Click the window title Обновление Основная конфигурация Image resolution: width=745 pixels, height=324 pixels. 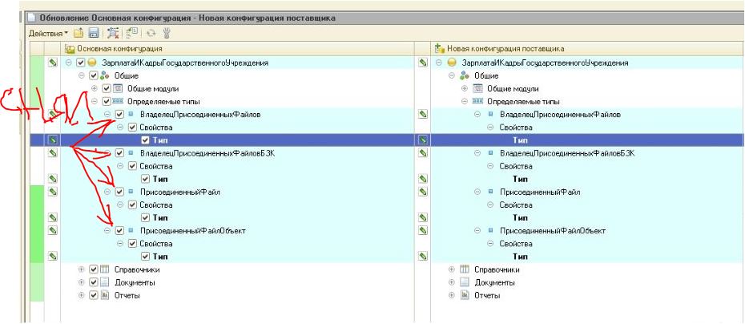187,18
